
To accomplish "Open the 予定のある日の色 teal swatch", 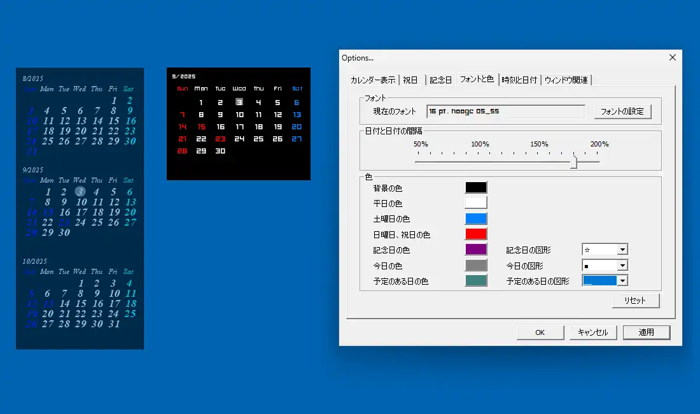I will click(x=476, y=280).
